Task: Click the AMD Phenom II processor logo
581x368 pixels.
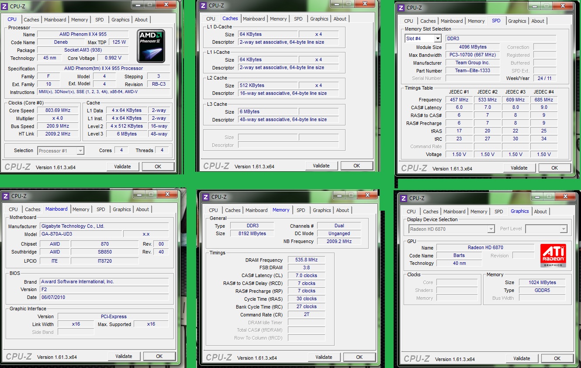Action: (151, 46)
